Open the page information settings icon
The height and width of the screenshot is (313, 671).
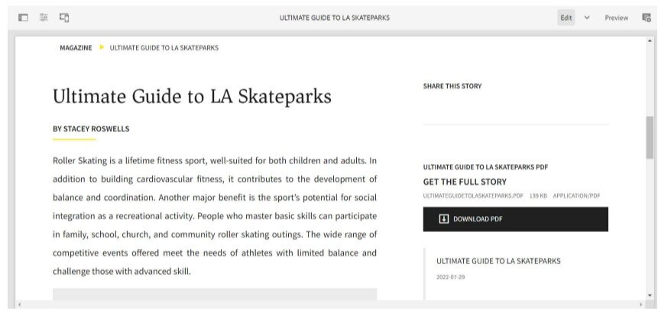(x=44, y=18)
